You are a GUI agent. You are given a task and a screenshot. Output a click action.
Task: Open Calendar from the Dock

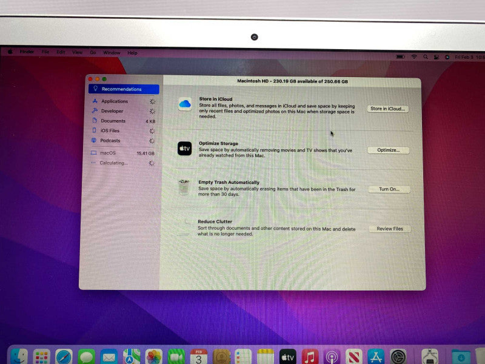tap(199, 357)
